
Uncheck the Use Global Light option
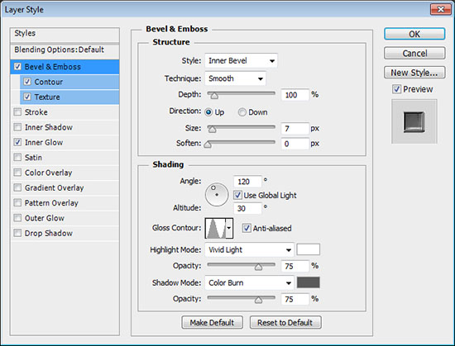[237, 195]
